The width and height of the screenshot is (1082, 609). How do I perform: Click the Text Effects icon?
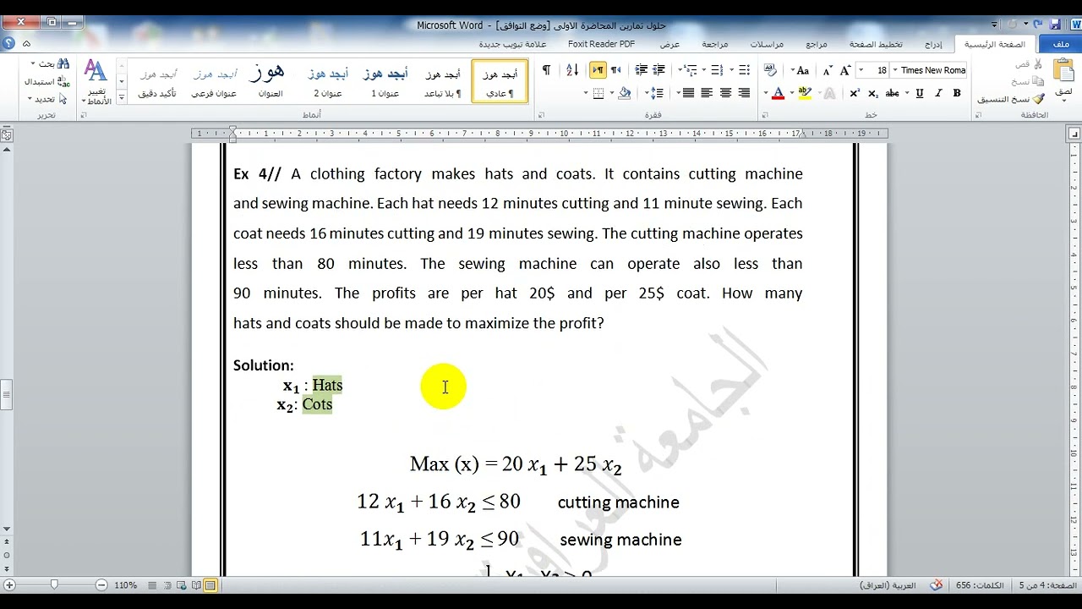click(829, 93)
